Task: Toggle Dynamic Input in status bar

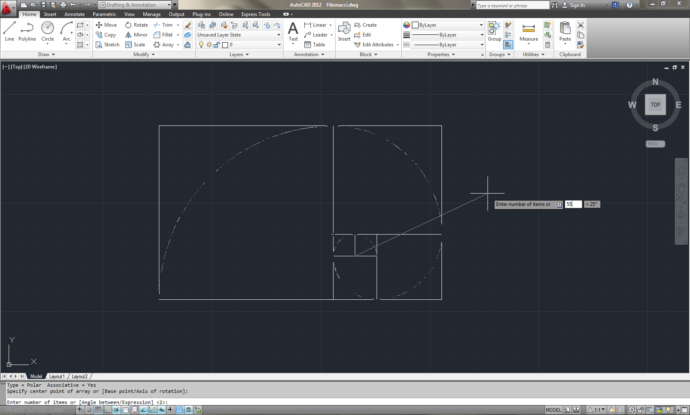Action: click(161, 410)
